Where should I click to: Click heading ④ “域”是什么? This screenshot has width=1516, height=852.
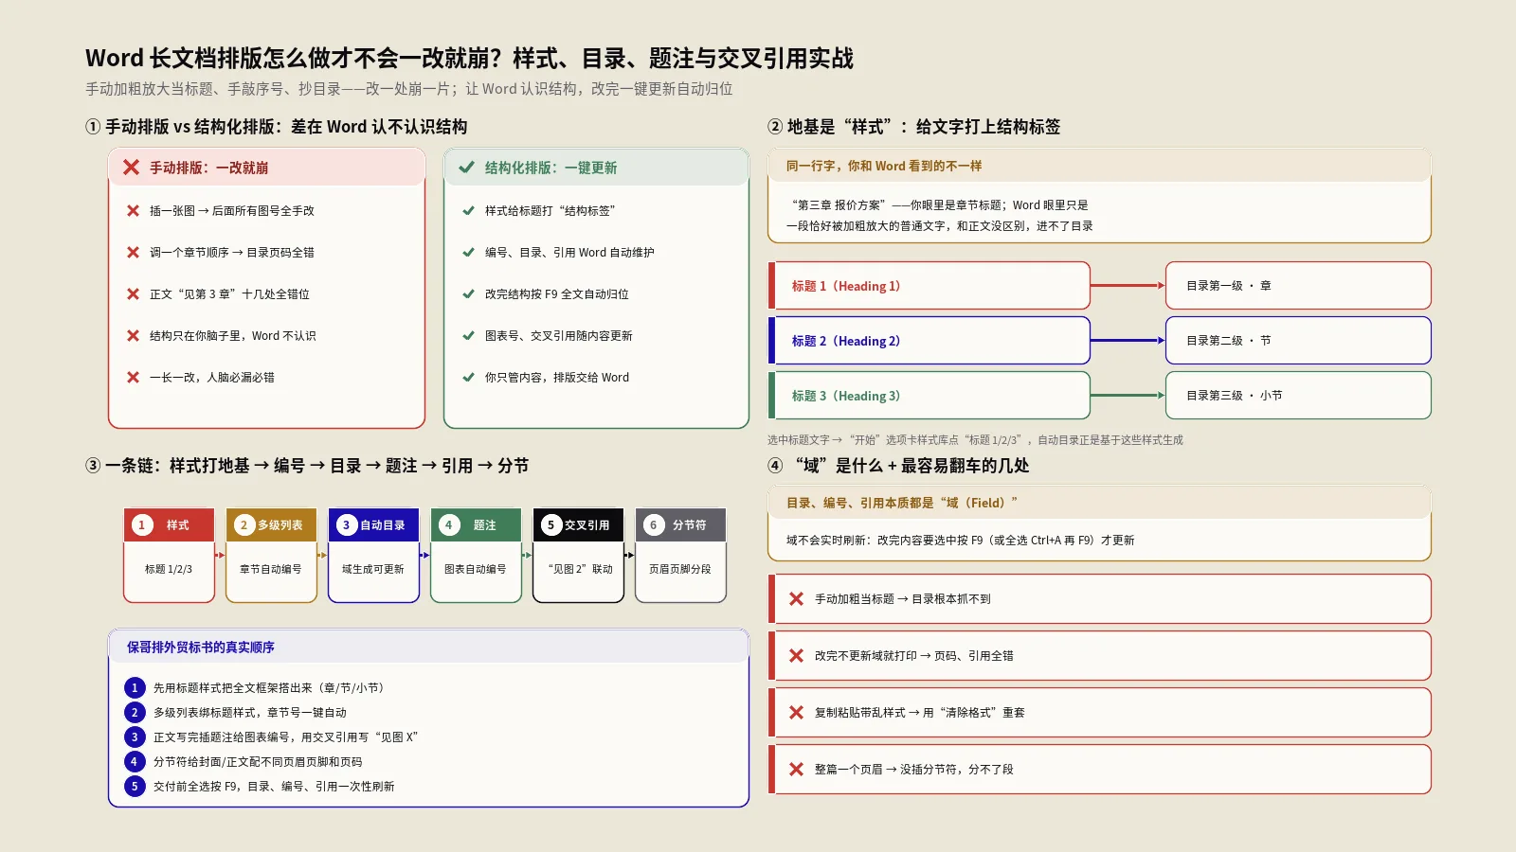click(x=898, y=466)
